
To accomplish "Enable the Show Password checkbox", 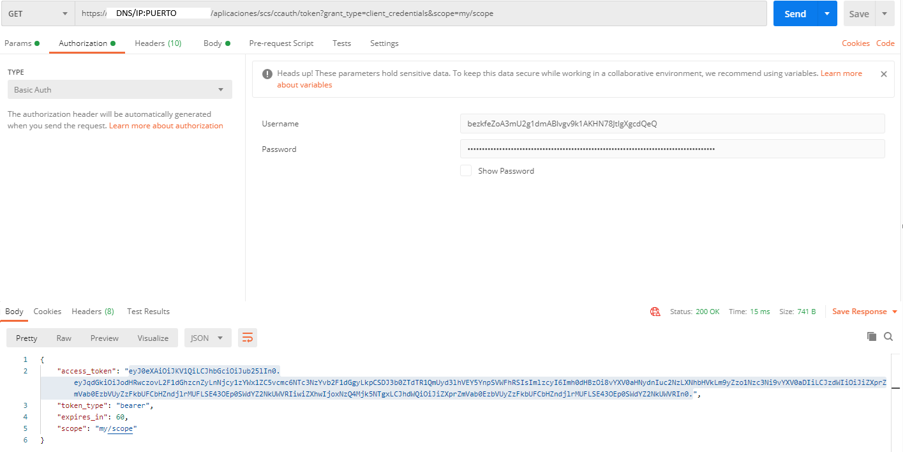I will 466,170.
